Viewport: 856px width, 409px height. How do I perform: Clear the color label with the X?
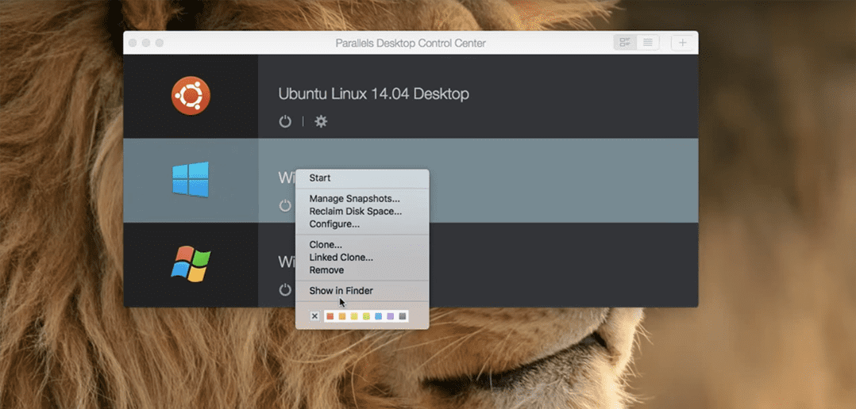314,316
